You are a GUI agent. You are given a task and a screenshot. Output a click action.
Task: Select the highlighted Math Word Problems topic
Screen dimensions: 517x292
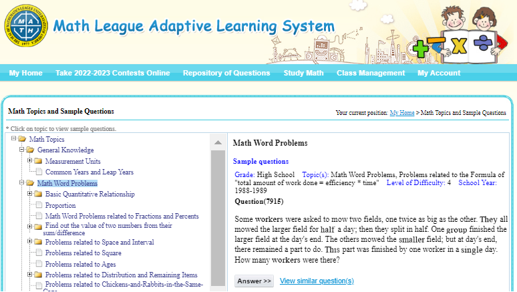67,183
